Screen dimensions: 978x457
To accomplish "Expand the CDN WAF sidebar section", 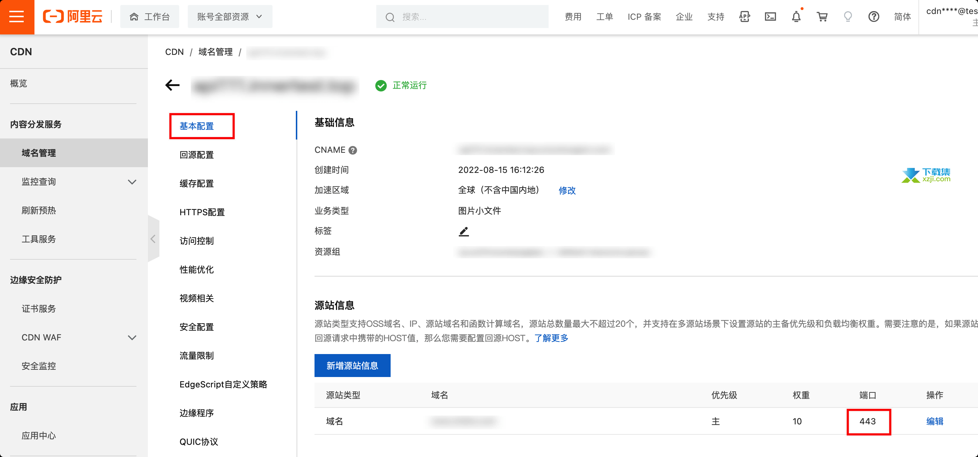I will (132, 337).
